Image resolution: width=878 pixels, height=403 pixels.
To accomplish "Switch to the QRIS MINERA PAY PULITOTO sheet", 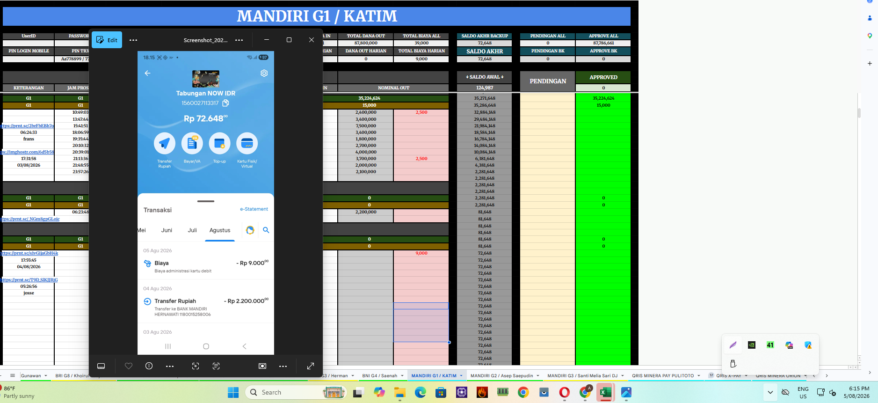I will tap(663, 376).
